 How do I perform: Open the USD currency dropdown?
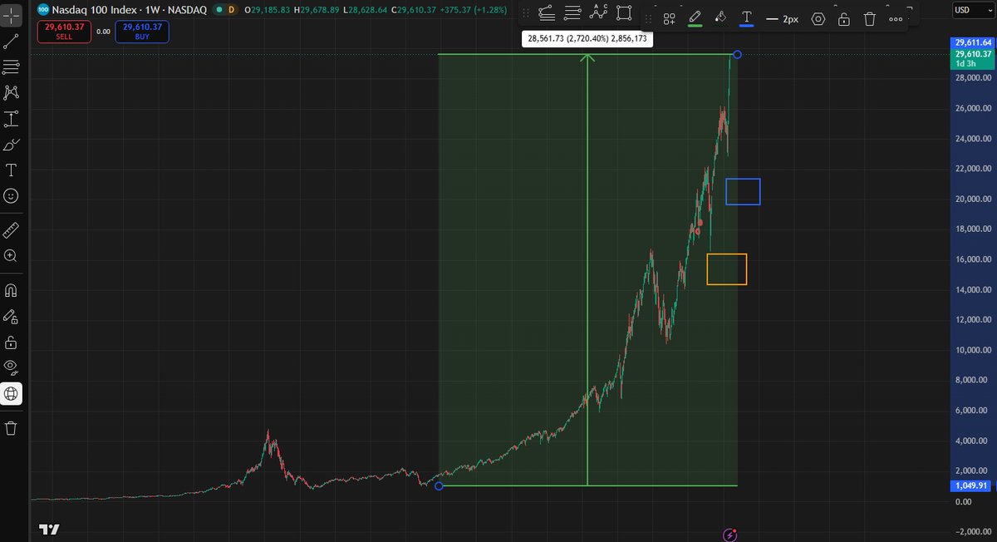coord(973,9)
